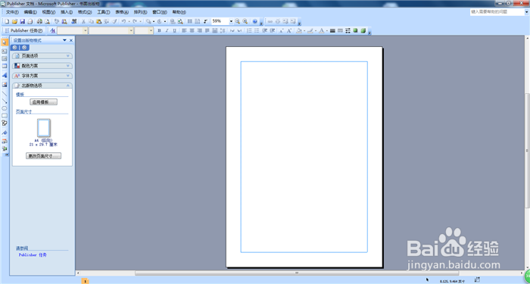530x284 pixels.
Task: Open Help via the blue question mark icon
Action: coord(255,21)
